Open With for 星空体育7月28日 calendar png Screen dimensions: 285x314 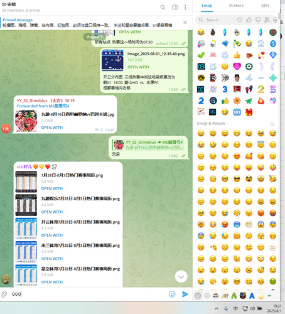click(52, 282)
